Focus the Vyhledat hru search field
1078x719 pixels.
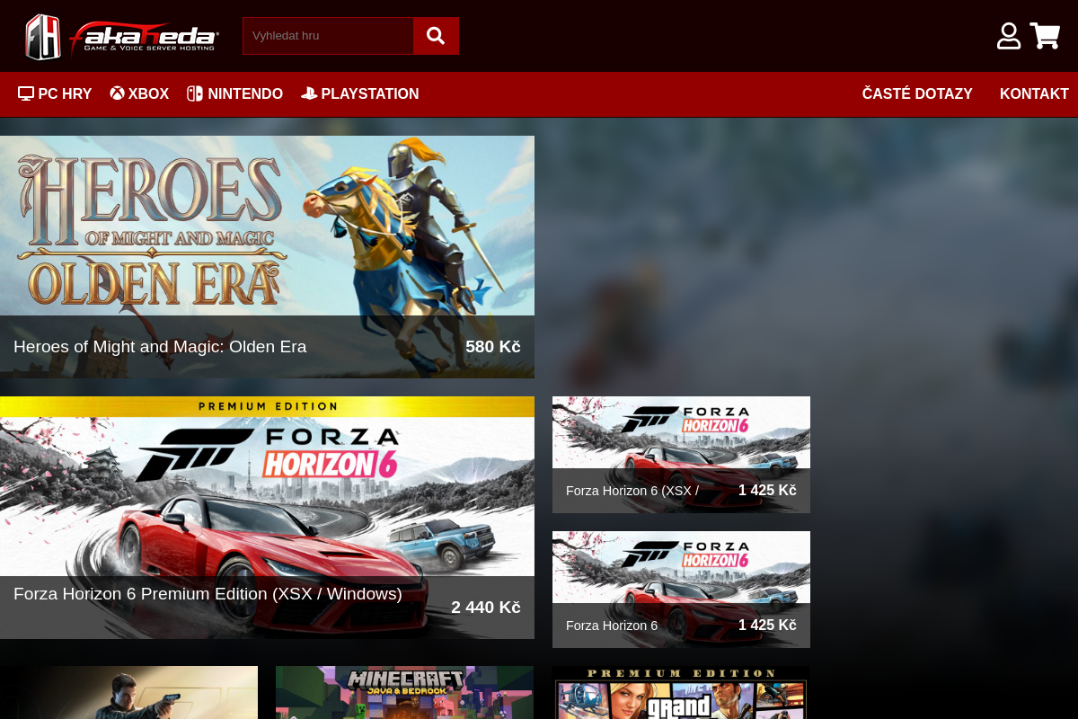pos(328,36)
